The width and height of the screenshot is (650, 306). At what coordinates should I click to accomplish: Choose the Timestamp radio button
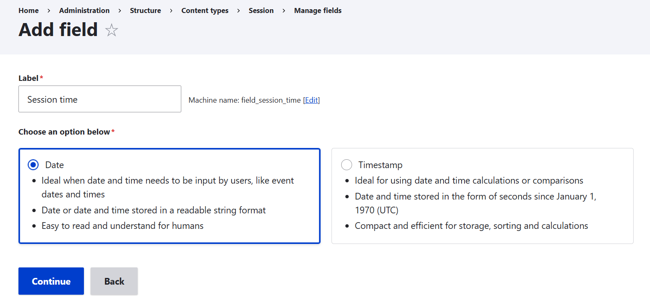(346, 164)
